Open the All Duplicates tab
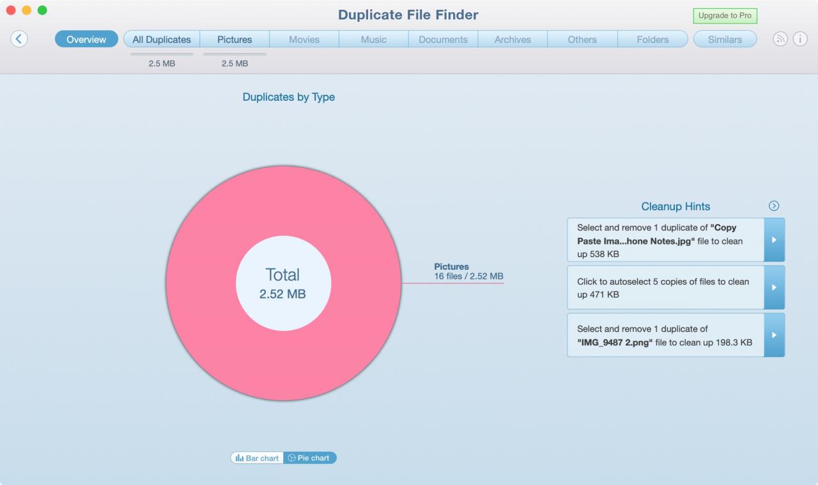The width and height of the screenshot is (818, 485). 162,39
